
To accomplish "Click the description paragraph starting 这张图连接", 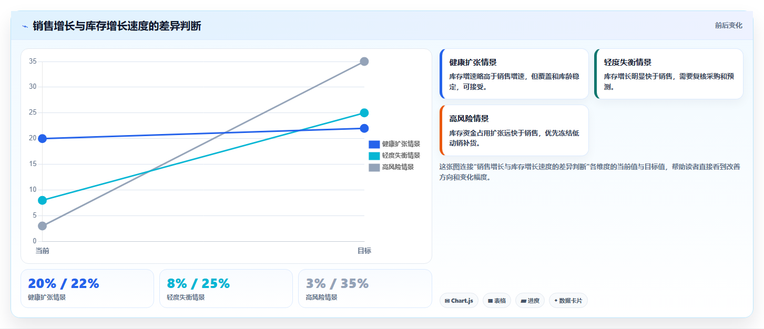I will click(x=590, y=172).
